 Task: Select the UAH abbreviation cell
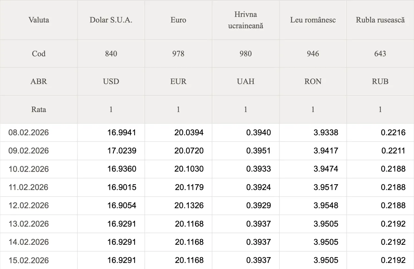click(x=245, y=82)
